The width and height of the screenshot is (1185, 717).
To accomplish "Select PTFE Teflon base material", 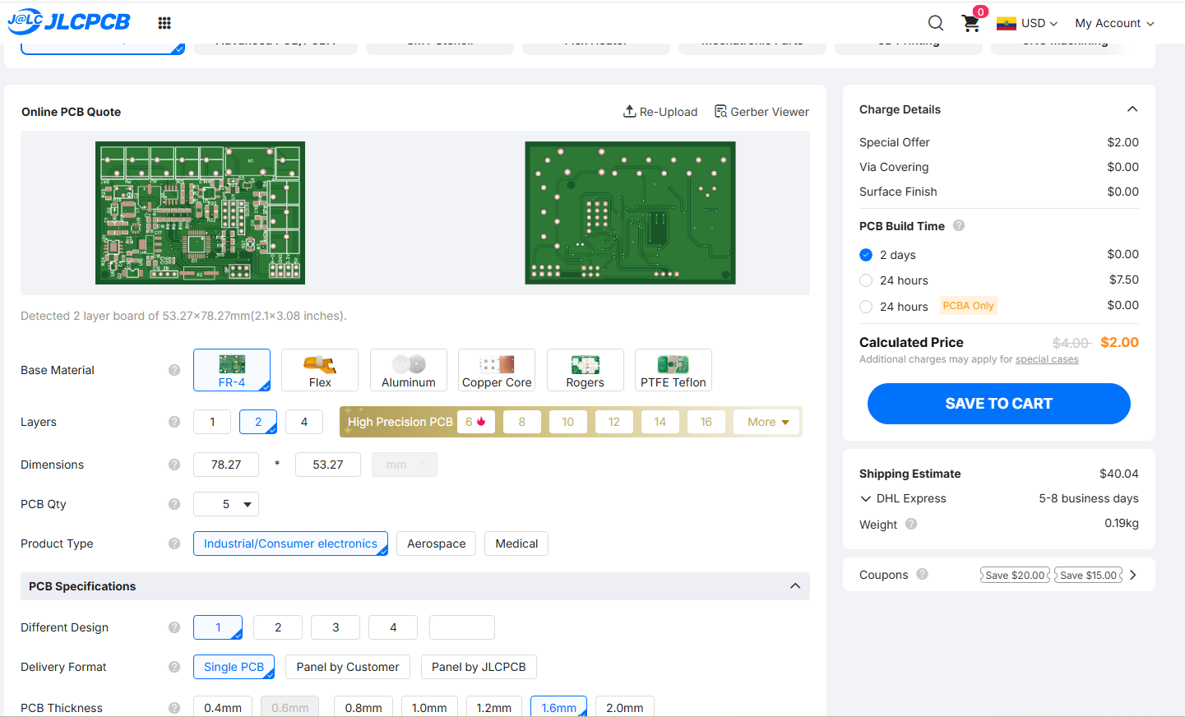I will click(674, 370).
